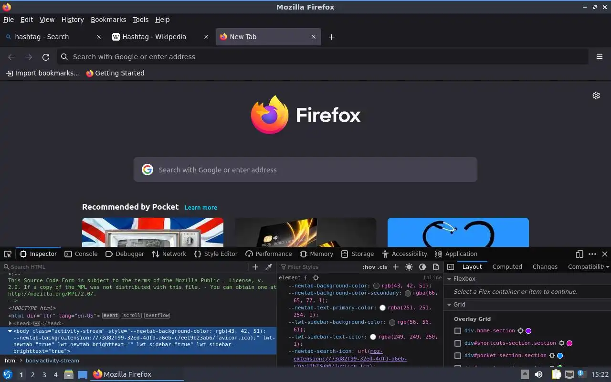Close the 'hashtag - Search' tab
Screen dimensions: 611x382
(99, 37)
